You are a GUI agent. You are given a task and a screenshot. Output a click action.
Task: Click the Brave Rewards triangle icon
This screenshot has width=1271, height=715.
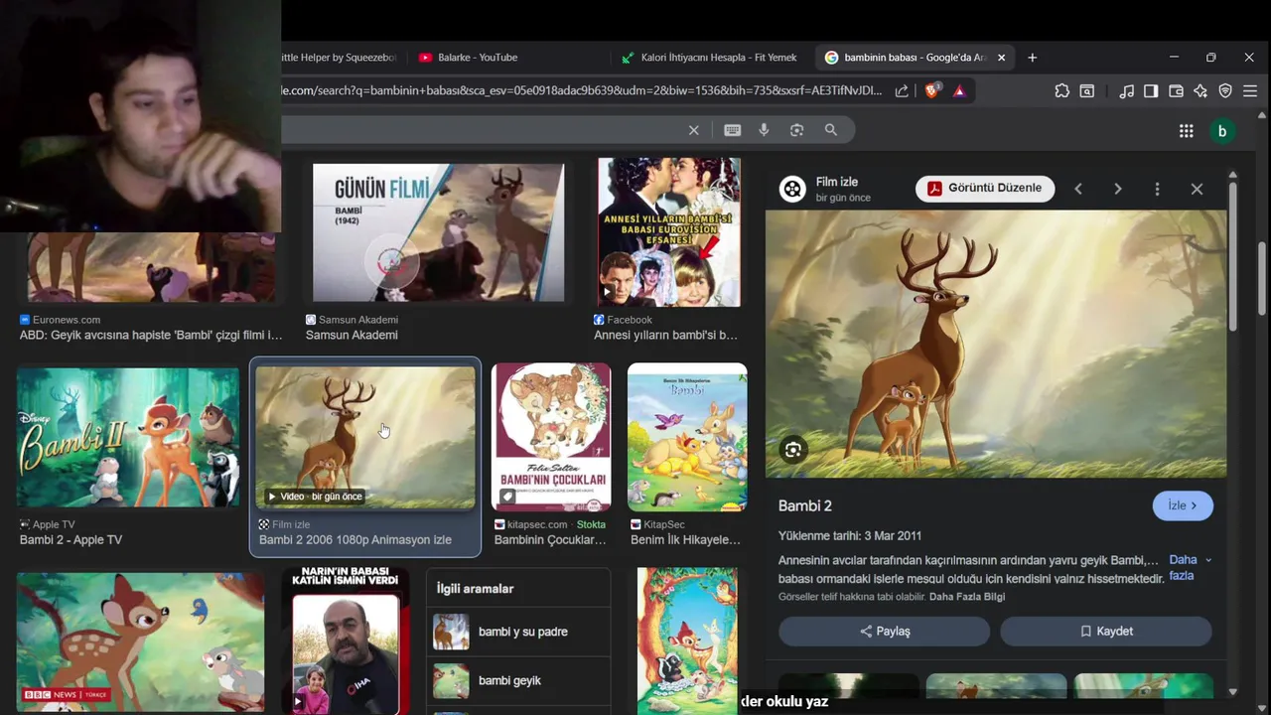[x=959, y=90]
